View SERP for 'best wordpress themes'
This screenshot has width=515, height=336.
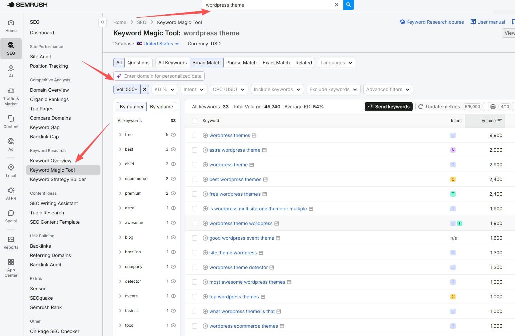point(266,179)
